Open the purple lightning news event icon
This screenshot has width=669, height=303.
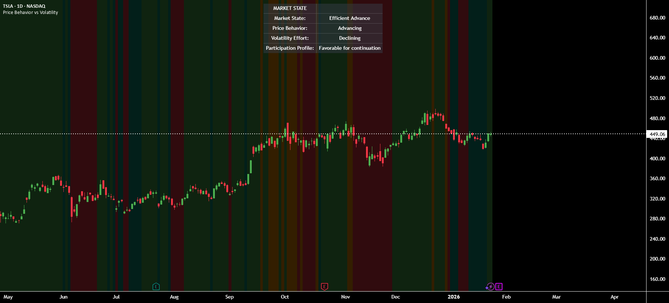(x=490, y=286)
